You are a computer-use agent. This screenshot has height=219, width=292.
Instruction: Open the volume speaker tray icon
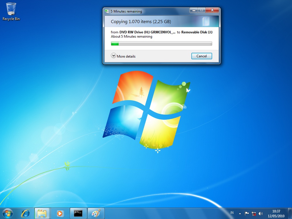pyautogui.click(x=261, y=213)
